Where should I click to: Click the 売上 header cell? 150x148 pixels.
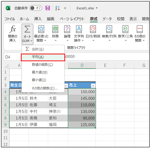[82, 85]
